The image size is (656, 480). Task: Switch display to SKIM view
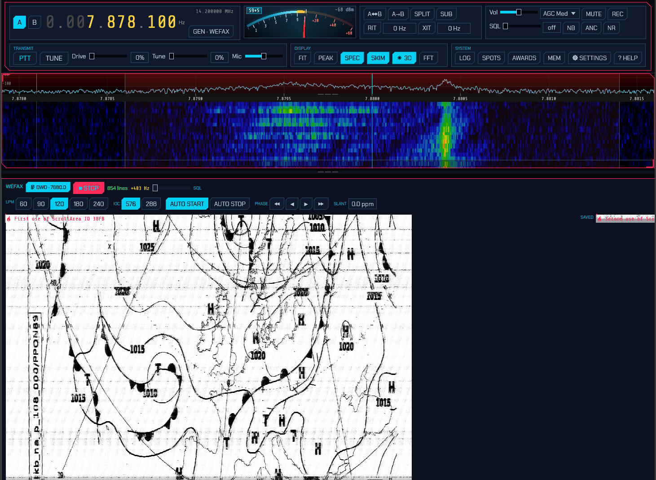click(x=378, y=58)
